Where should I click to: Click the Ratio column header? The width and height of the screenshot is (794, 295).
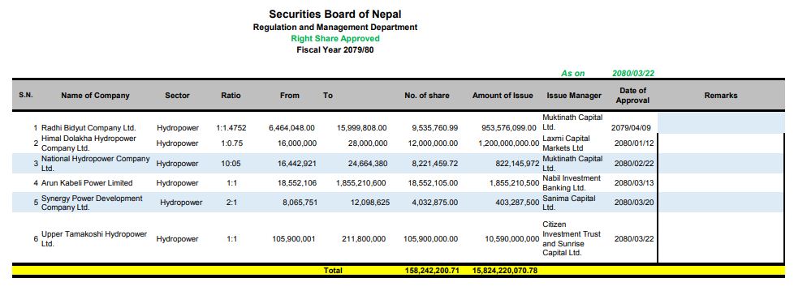231,96
